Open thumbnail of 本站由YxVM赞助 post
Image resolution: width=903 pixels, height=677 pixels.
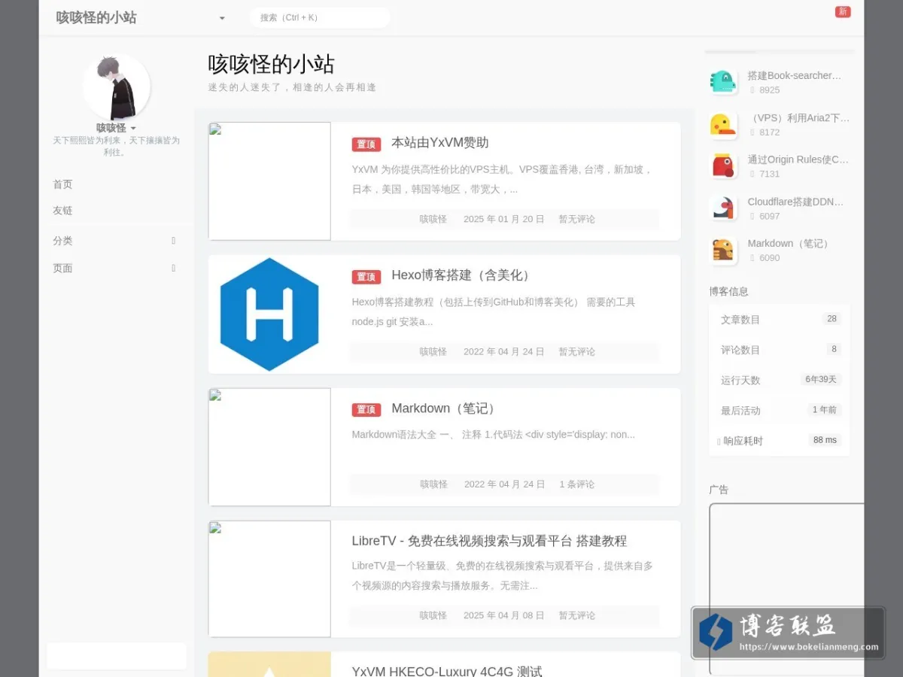pyautogui.click(x=269, y=181)
